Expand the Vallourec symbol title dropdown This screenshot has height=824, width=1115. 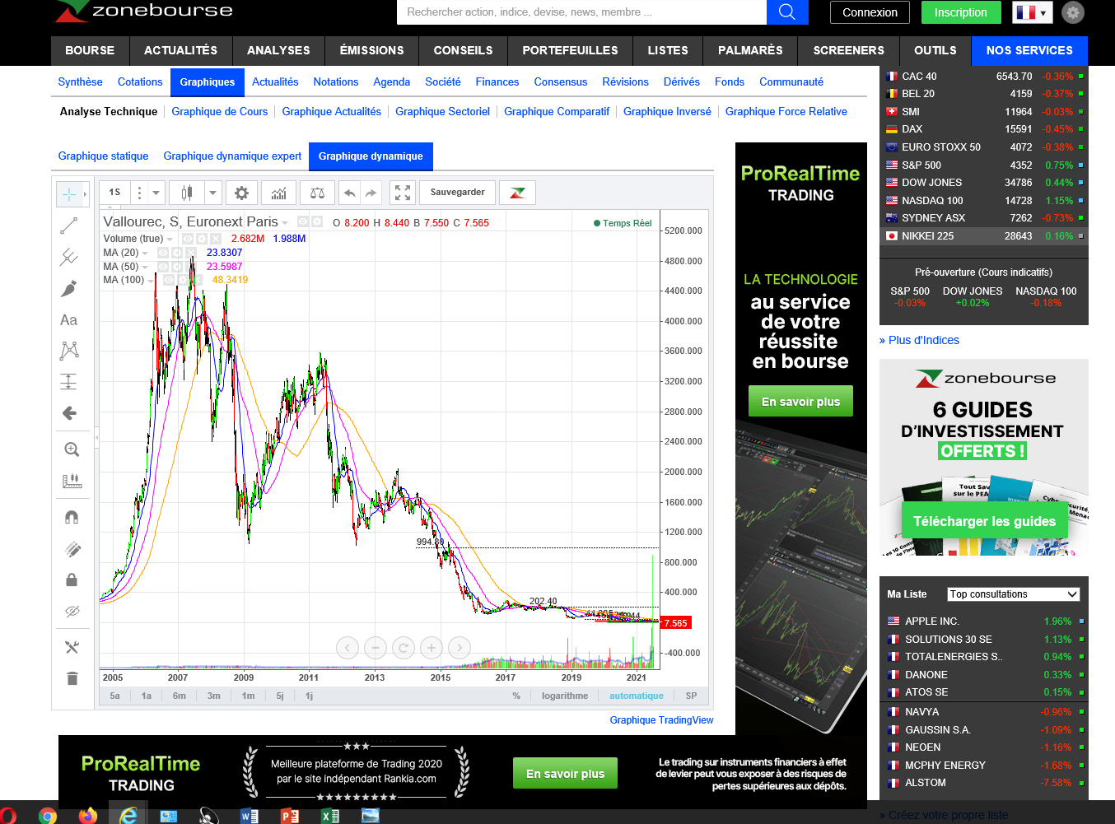[285, 222]
